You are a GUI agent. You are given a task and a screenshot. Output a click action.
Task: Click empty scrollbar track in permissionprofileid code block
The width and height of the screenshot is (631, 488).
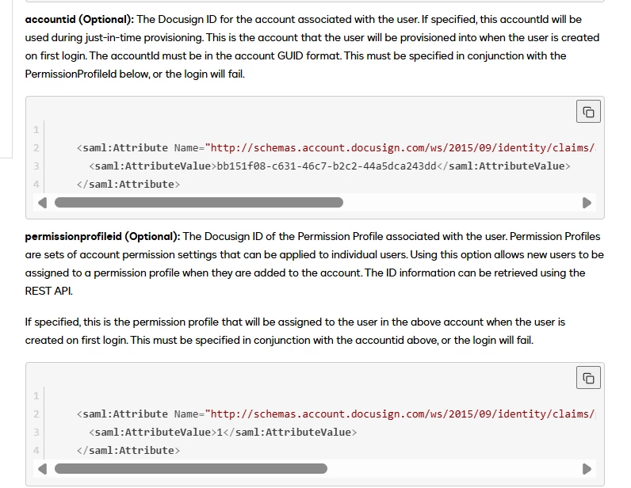tap(454, 469)
